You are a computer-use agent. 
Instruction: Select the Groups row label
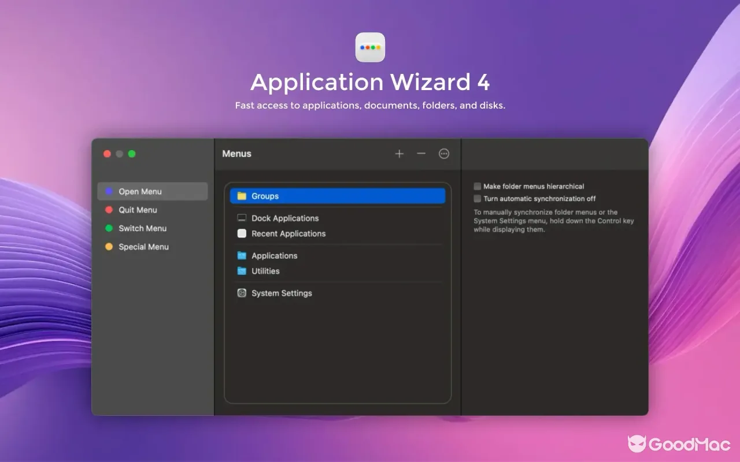[x=265, y=196]
